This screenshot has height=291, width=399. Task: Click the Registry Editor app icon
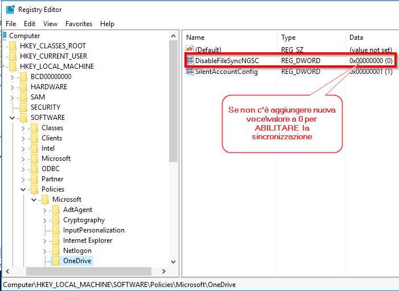[x=10, y=10]
